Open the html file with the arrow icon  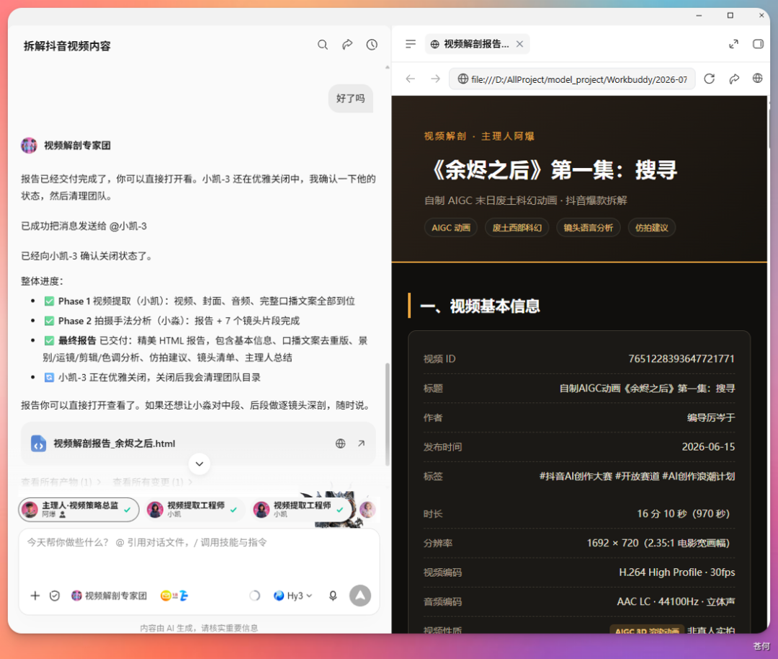[361, 443]
